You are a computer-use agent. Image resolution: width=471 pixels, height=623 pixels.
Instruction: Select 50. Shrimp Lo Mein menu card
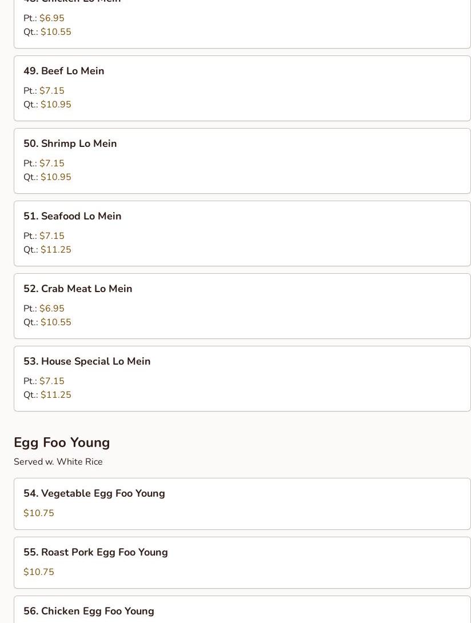coord(242,161)
